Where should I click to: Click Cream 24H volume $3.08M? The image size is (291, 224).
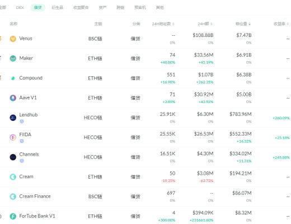[x=205, y=174]
